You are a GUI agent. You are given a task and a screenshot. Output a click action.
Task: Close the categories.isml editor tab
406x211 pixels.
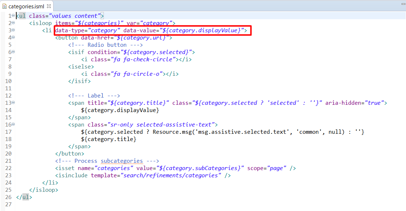coord(49,6)
